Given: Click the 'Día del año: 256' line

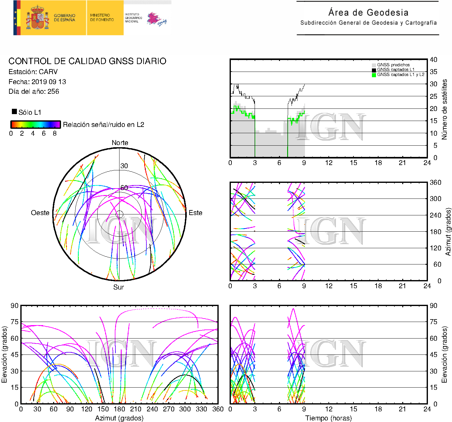Looking at the screenshot, I should [34, 91].
